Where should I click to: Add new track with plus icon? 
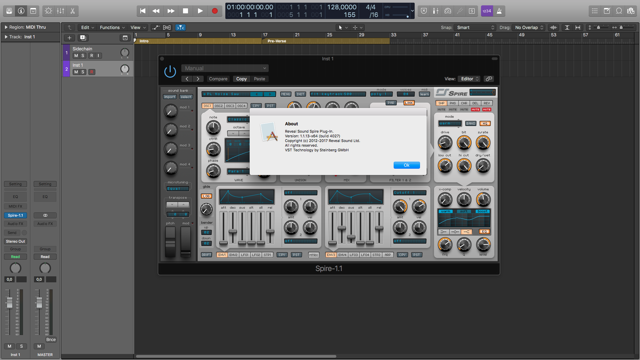click(69, 38)
